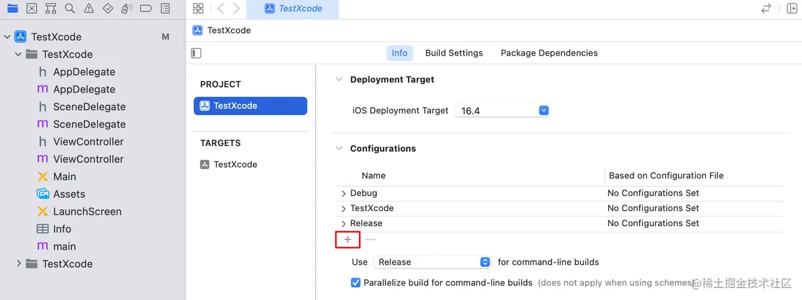Expand the Debug configuration row
Viewport: 802px width, 300px height.
pyautogui.click(x=343, y=194)
